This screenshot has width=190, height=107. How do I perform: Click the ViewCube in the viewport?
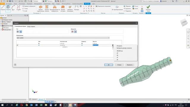coord(184,22)
